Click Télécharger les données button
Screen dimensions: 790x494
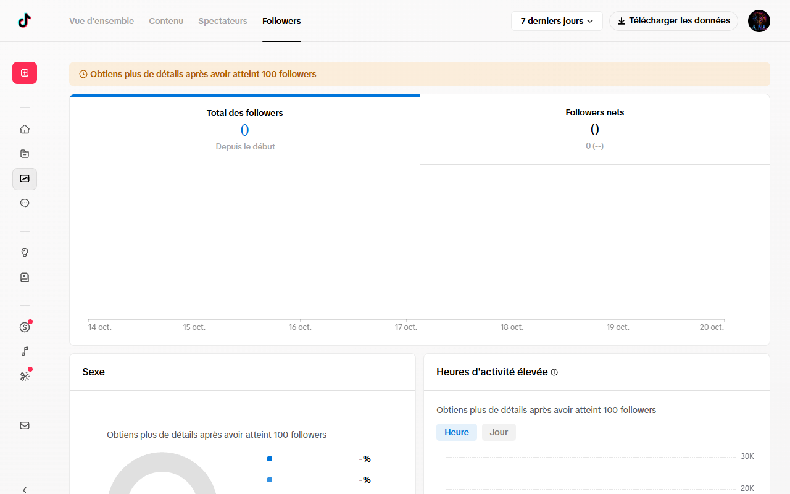pyautogui.click(x=673, y=21)
